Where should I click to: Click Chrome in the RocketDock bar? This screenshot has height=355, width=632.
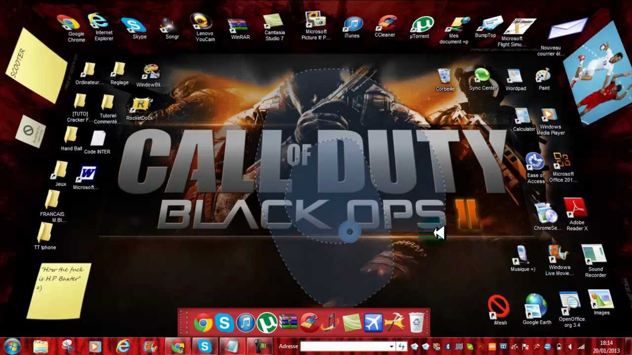point(202,323)
